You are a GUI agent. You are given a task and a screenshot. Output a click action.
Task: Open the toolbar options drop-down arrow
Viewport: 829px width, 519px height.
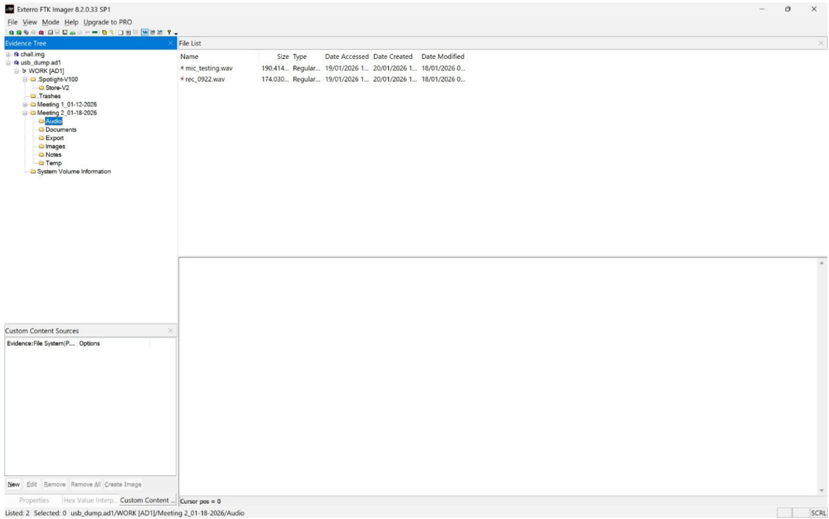(x=176, y=34)
